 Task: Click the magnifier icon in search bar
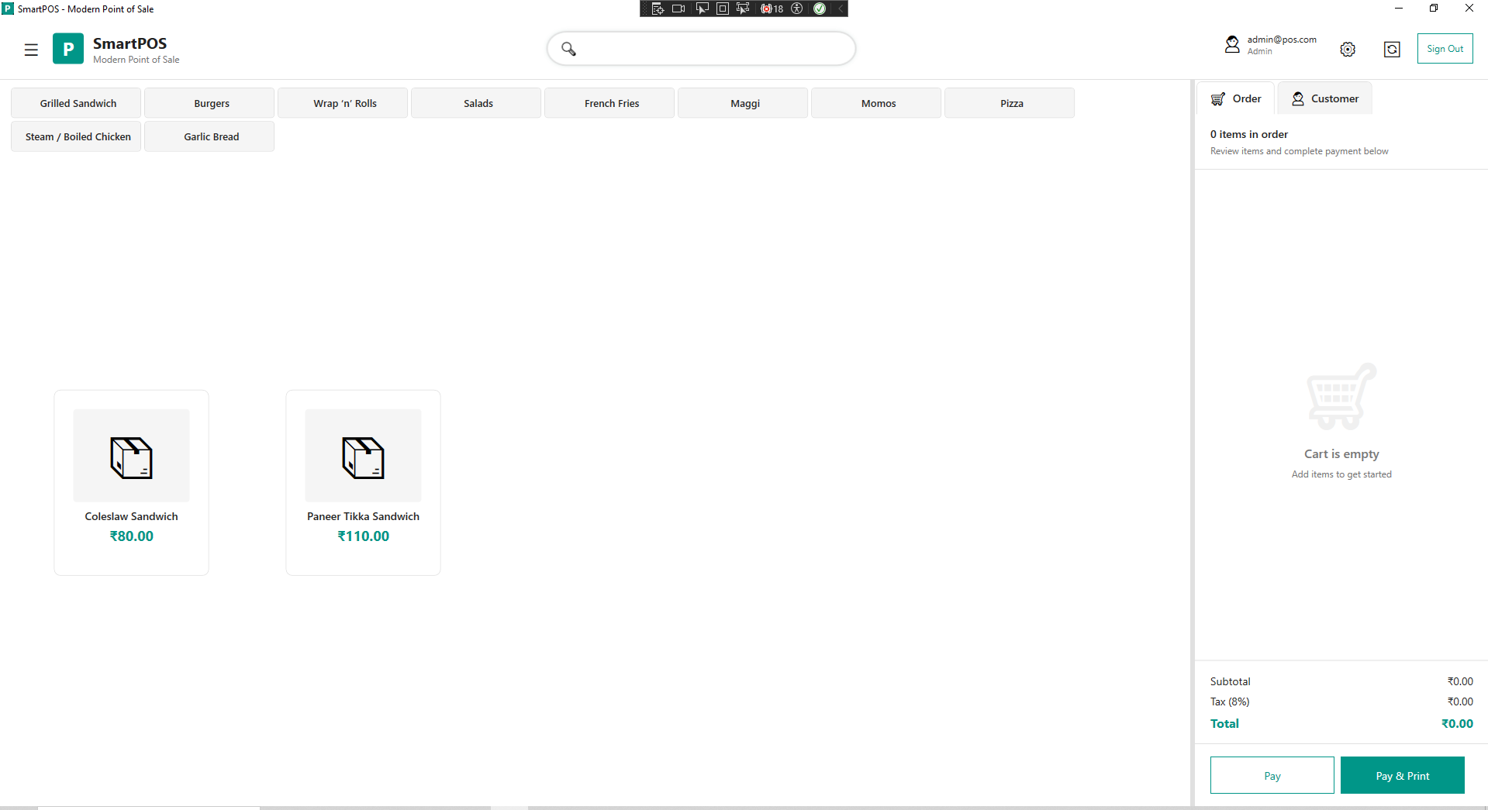pyautogui.click(x=568, y=49)
